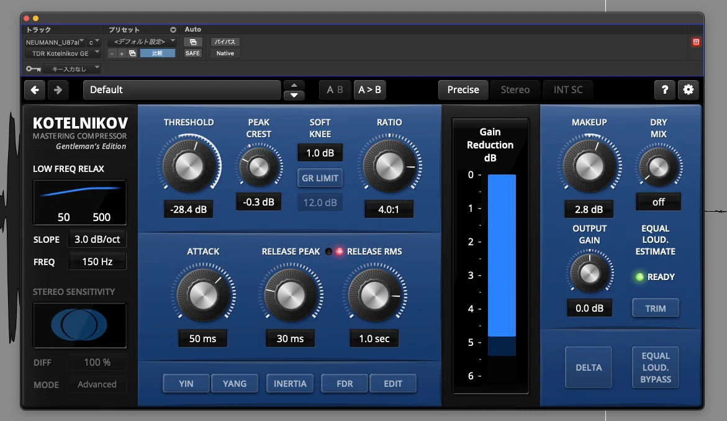The image size is (727, 421).
Task: Toggle EQUAL LOUD. BYPASS
Action: pyautogui.click(x=656, y=367)
